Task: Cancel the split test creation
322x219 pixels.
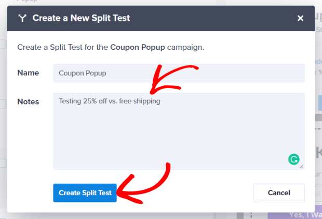Action: [279, 193]
